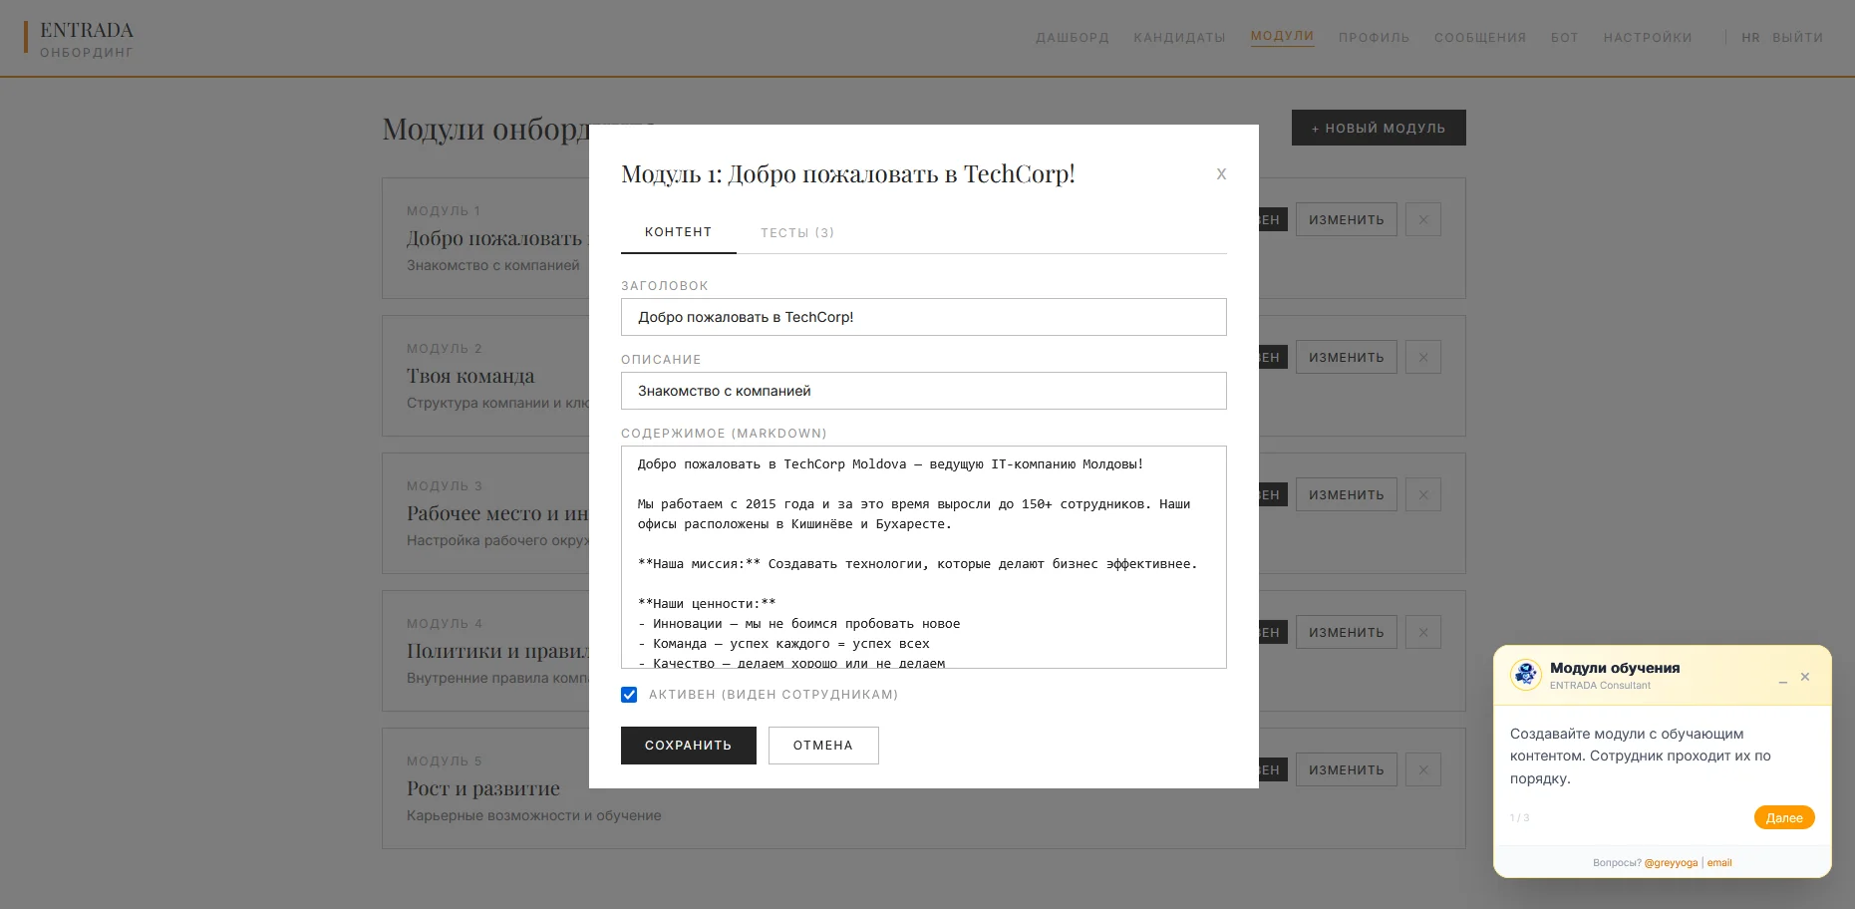This screenshot has width=1855, height=909.
Task: Open the Профиль navigation item
Action: point(1375,38)
